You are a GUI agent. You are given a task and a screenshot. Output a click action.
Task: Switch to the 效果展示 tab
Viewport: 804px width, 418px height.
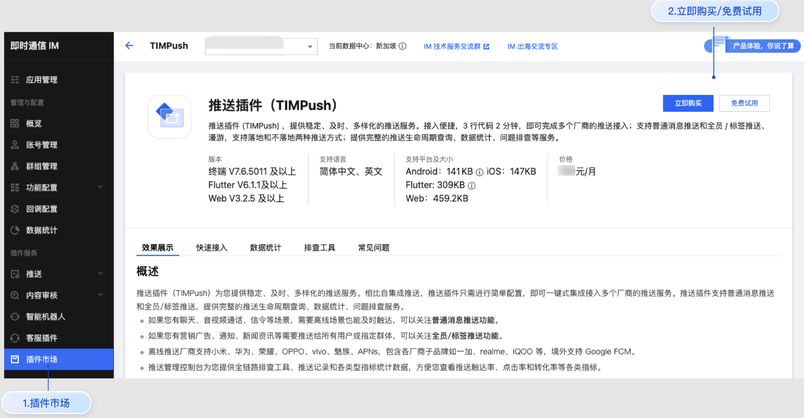pyautogui.click(x=157, y=248)
